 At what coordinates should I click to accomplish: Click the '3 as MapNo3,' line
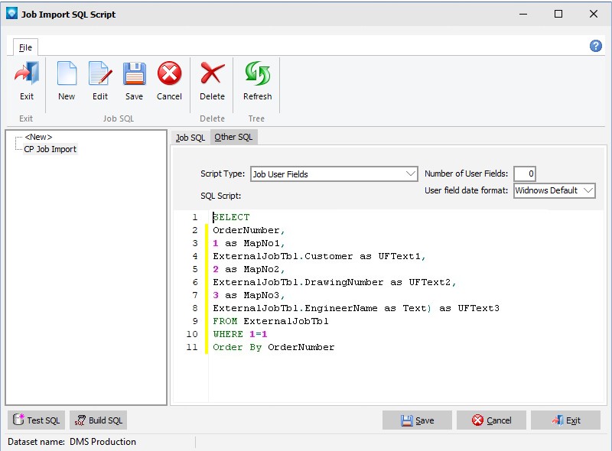click(x=249, y=295)
